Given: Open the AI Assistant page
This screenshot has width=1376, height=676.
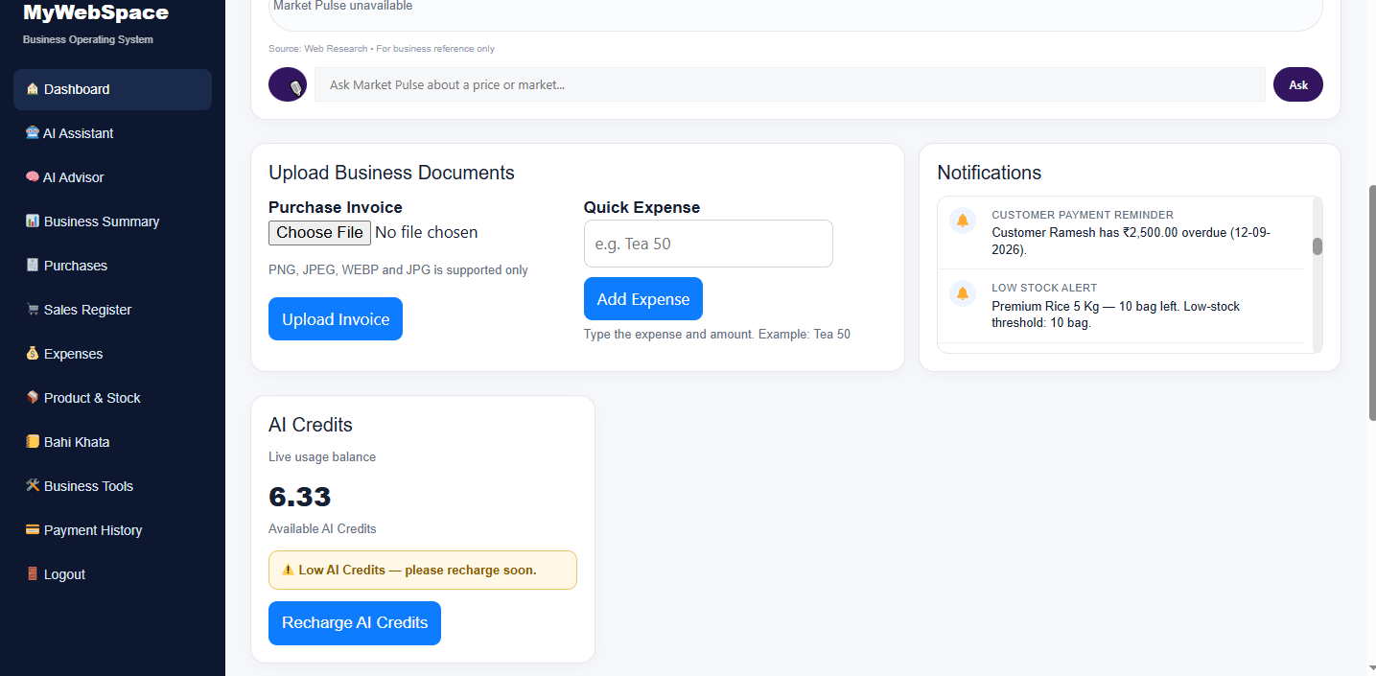Looking at the screenshot, I should (112, 133).
